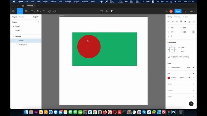Select the Ellipse shape tool

coord(32,11)
